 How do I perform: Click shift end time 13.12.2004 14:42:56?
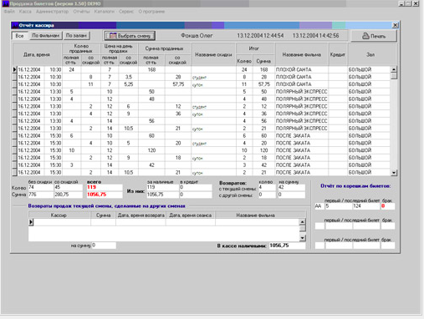315,36
